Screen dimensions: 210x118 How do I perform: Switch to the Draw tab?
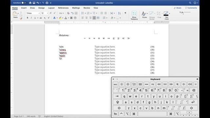(x=32, y=8)
